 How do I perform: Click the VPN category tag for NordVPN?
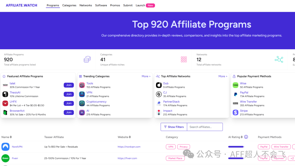coord(171,147)
